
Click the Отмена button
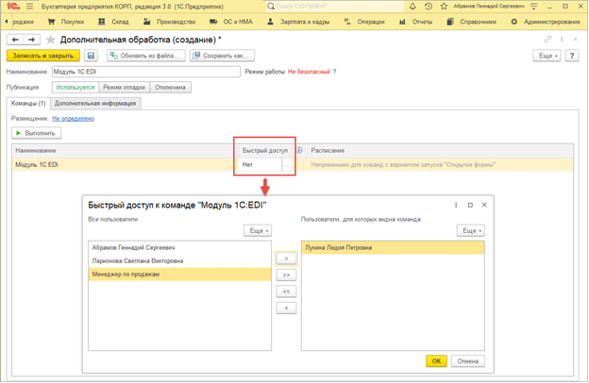click(467, 361)
